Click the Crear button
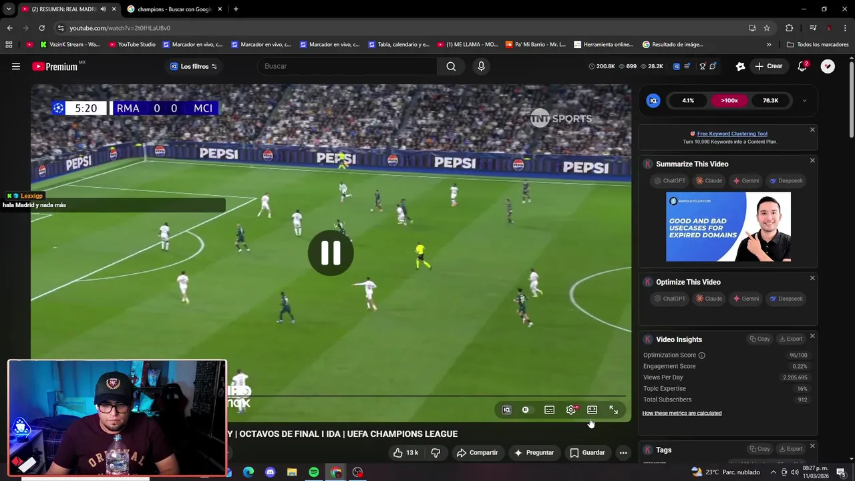 (x=768, y=66)
